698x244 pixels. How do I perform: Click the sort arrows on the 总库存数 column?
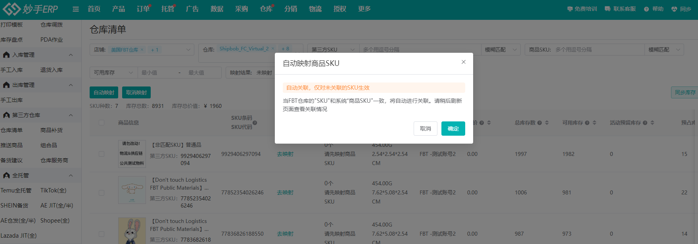(547, 123)
